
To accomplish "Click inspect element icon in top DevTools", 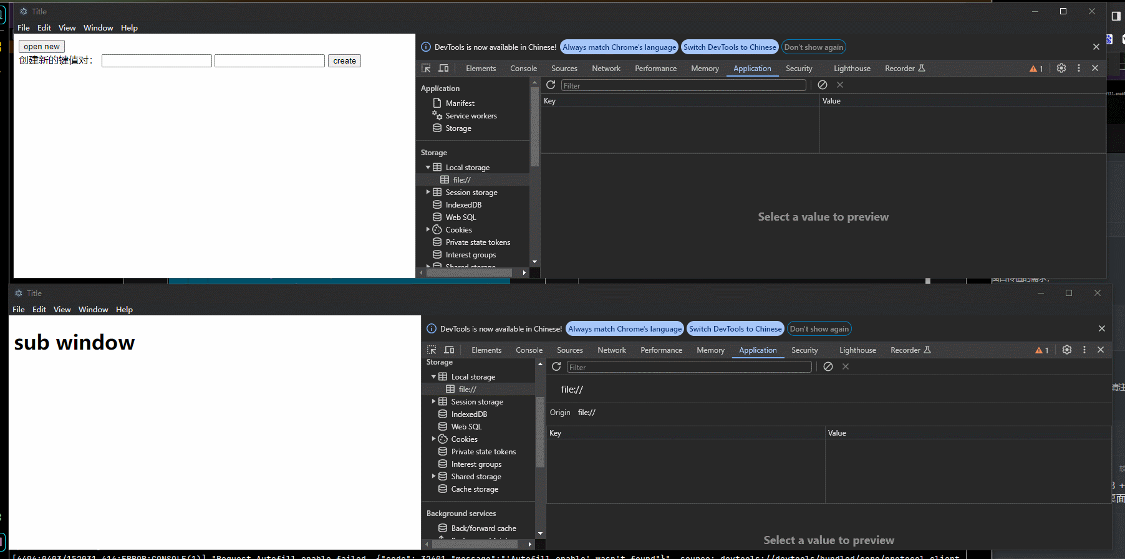I will click(x=426, y=69).
